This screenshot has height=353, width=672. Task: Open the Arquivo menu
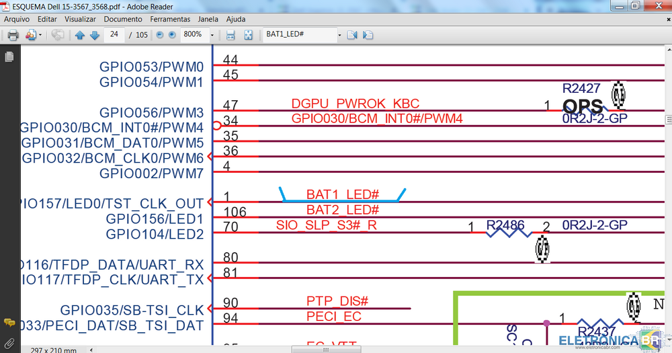[x=17, y=19]
